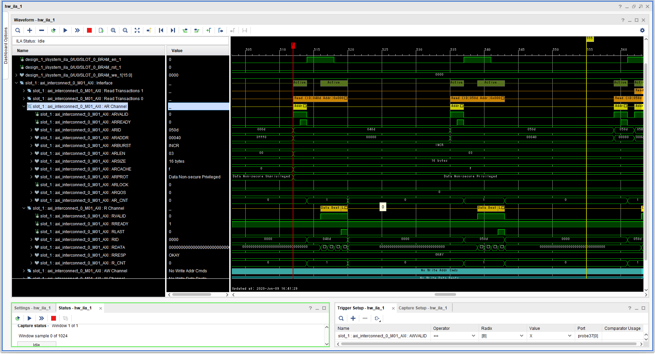Toggle auto re-trigger in the waveform toolbar

pyautogui.click(x=53, y=30)
